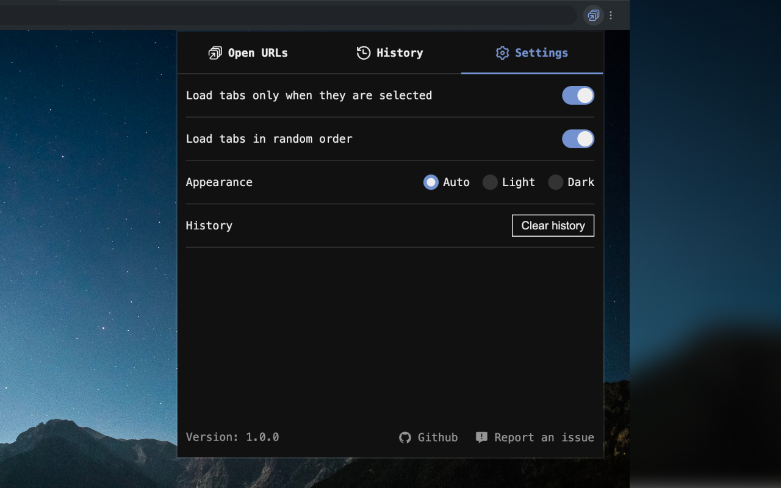Click the speech-bubble icon beside Report an issue
The height and width of the screenshot is (488, 781).
pyautogui.click(x=481, y=437)
